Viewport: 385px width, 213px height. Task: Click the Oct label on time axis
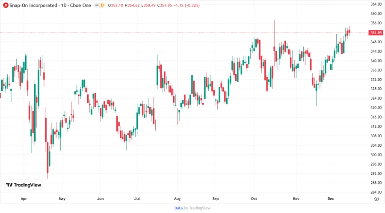254,198
